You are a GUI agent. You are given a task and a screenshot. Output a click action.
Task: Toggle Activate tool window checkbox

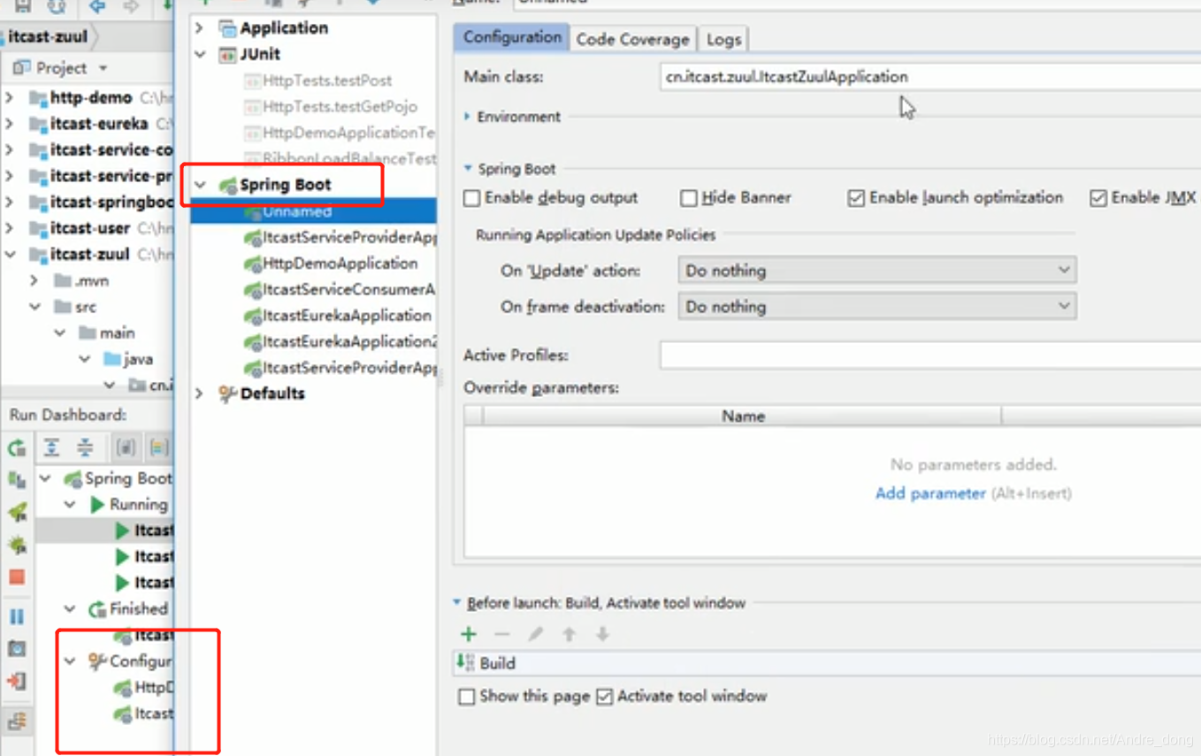pyautogui.click(x=605, y=697)
